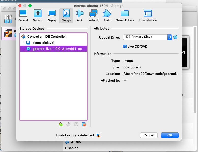Toggle the Live CD/DVD checkbox
198x152 pixels.
(125, 46)
